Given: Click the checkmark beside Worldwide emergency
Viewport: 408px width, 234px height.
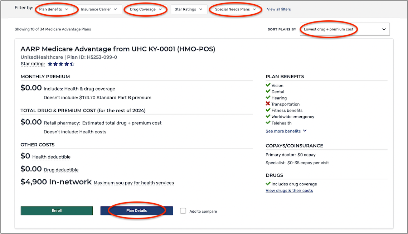Looking at the screenshot, I should (x=268, y=116).
